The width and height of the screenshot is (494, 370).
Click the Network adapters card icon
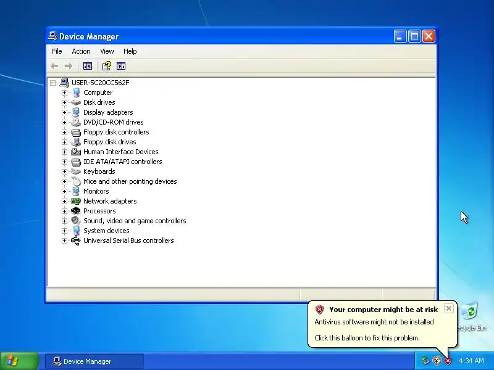pos(76,201)
